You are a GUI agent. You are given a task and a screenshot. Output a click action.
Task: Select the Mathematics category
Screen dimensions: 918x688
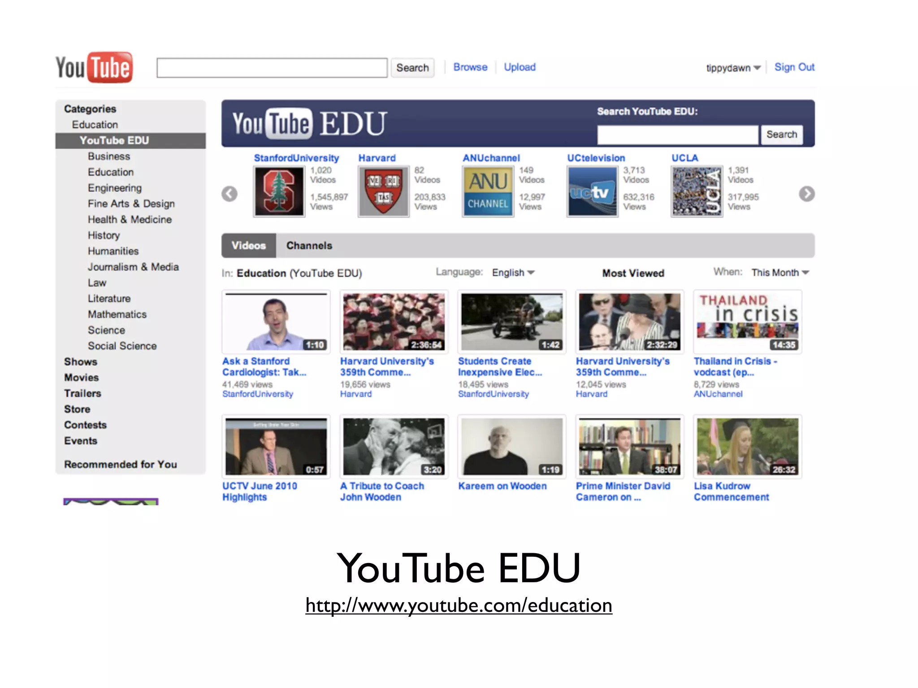117,314
